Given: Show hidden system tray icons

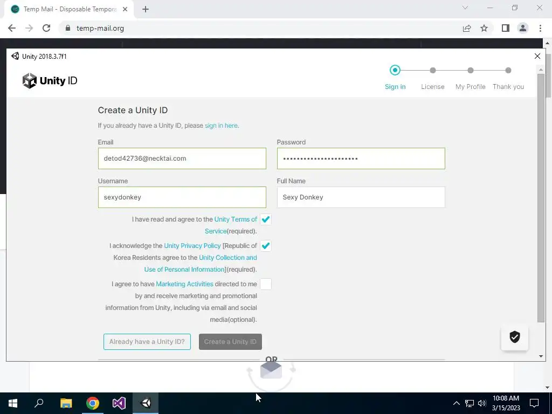Looking at the screenshot, I should 456,403.
